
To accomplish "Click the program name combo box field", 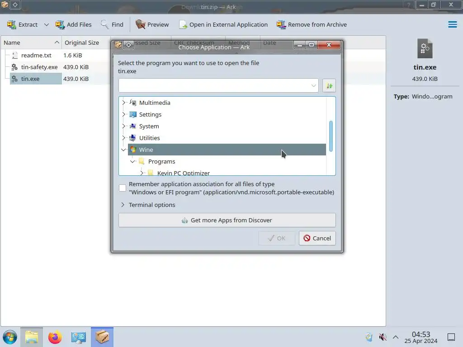I will [214, 85].
